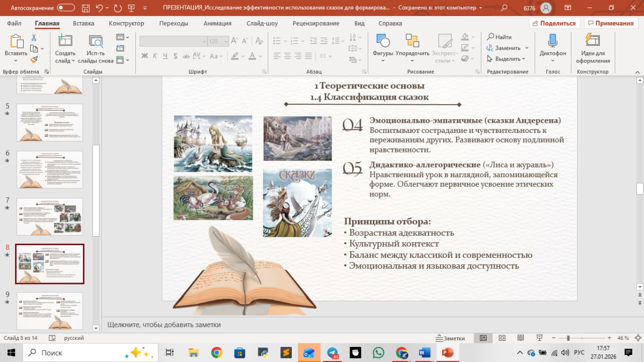Image resolution: width=644 pixels, height=362 pixels.
Task: Click the Share (Поделиться) button
Action: click(x=554, y=23)
